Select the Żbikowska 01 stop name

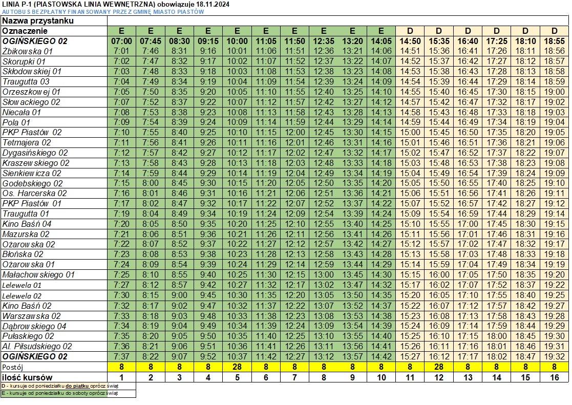click(x=28, y=51)
